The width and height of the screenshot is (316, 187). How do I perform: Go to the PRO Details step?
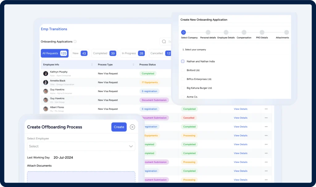coord(262,32)
